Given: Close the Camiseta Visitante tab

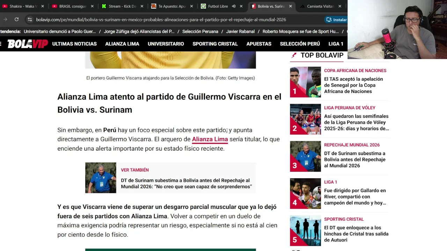Looking at the screenshot, I should (340, 6).
